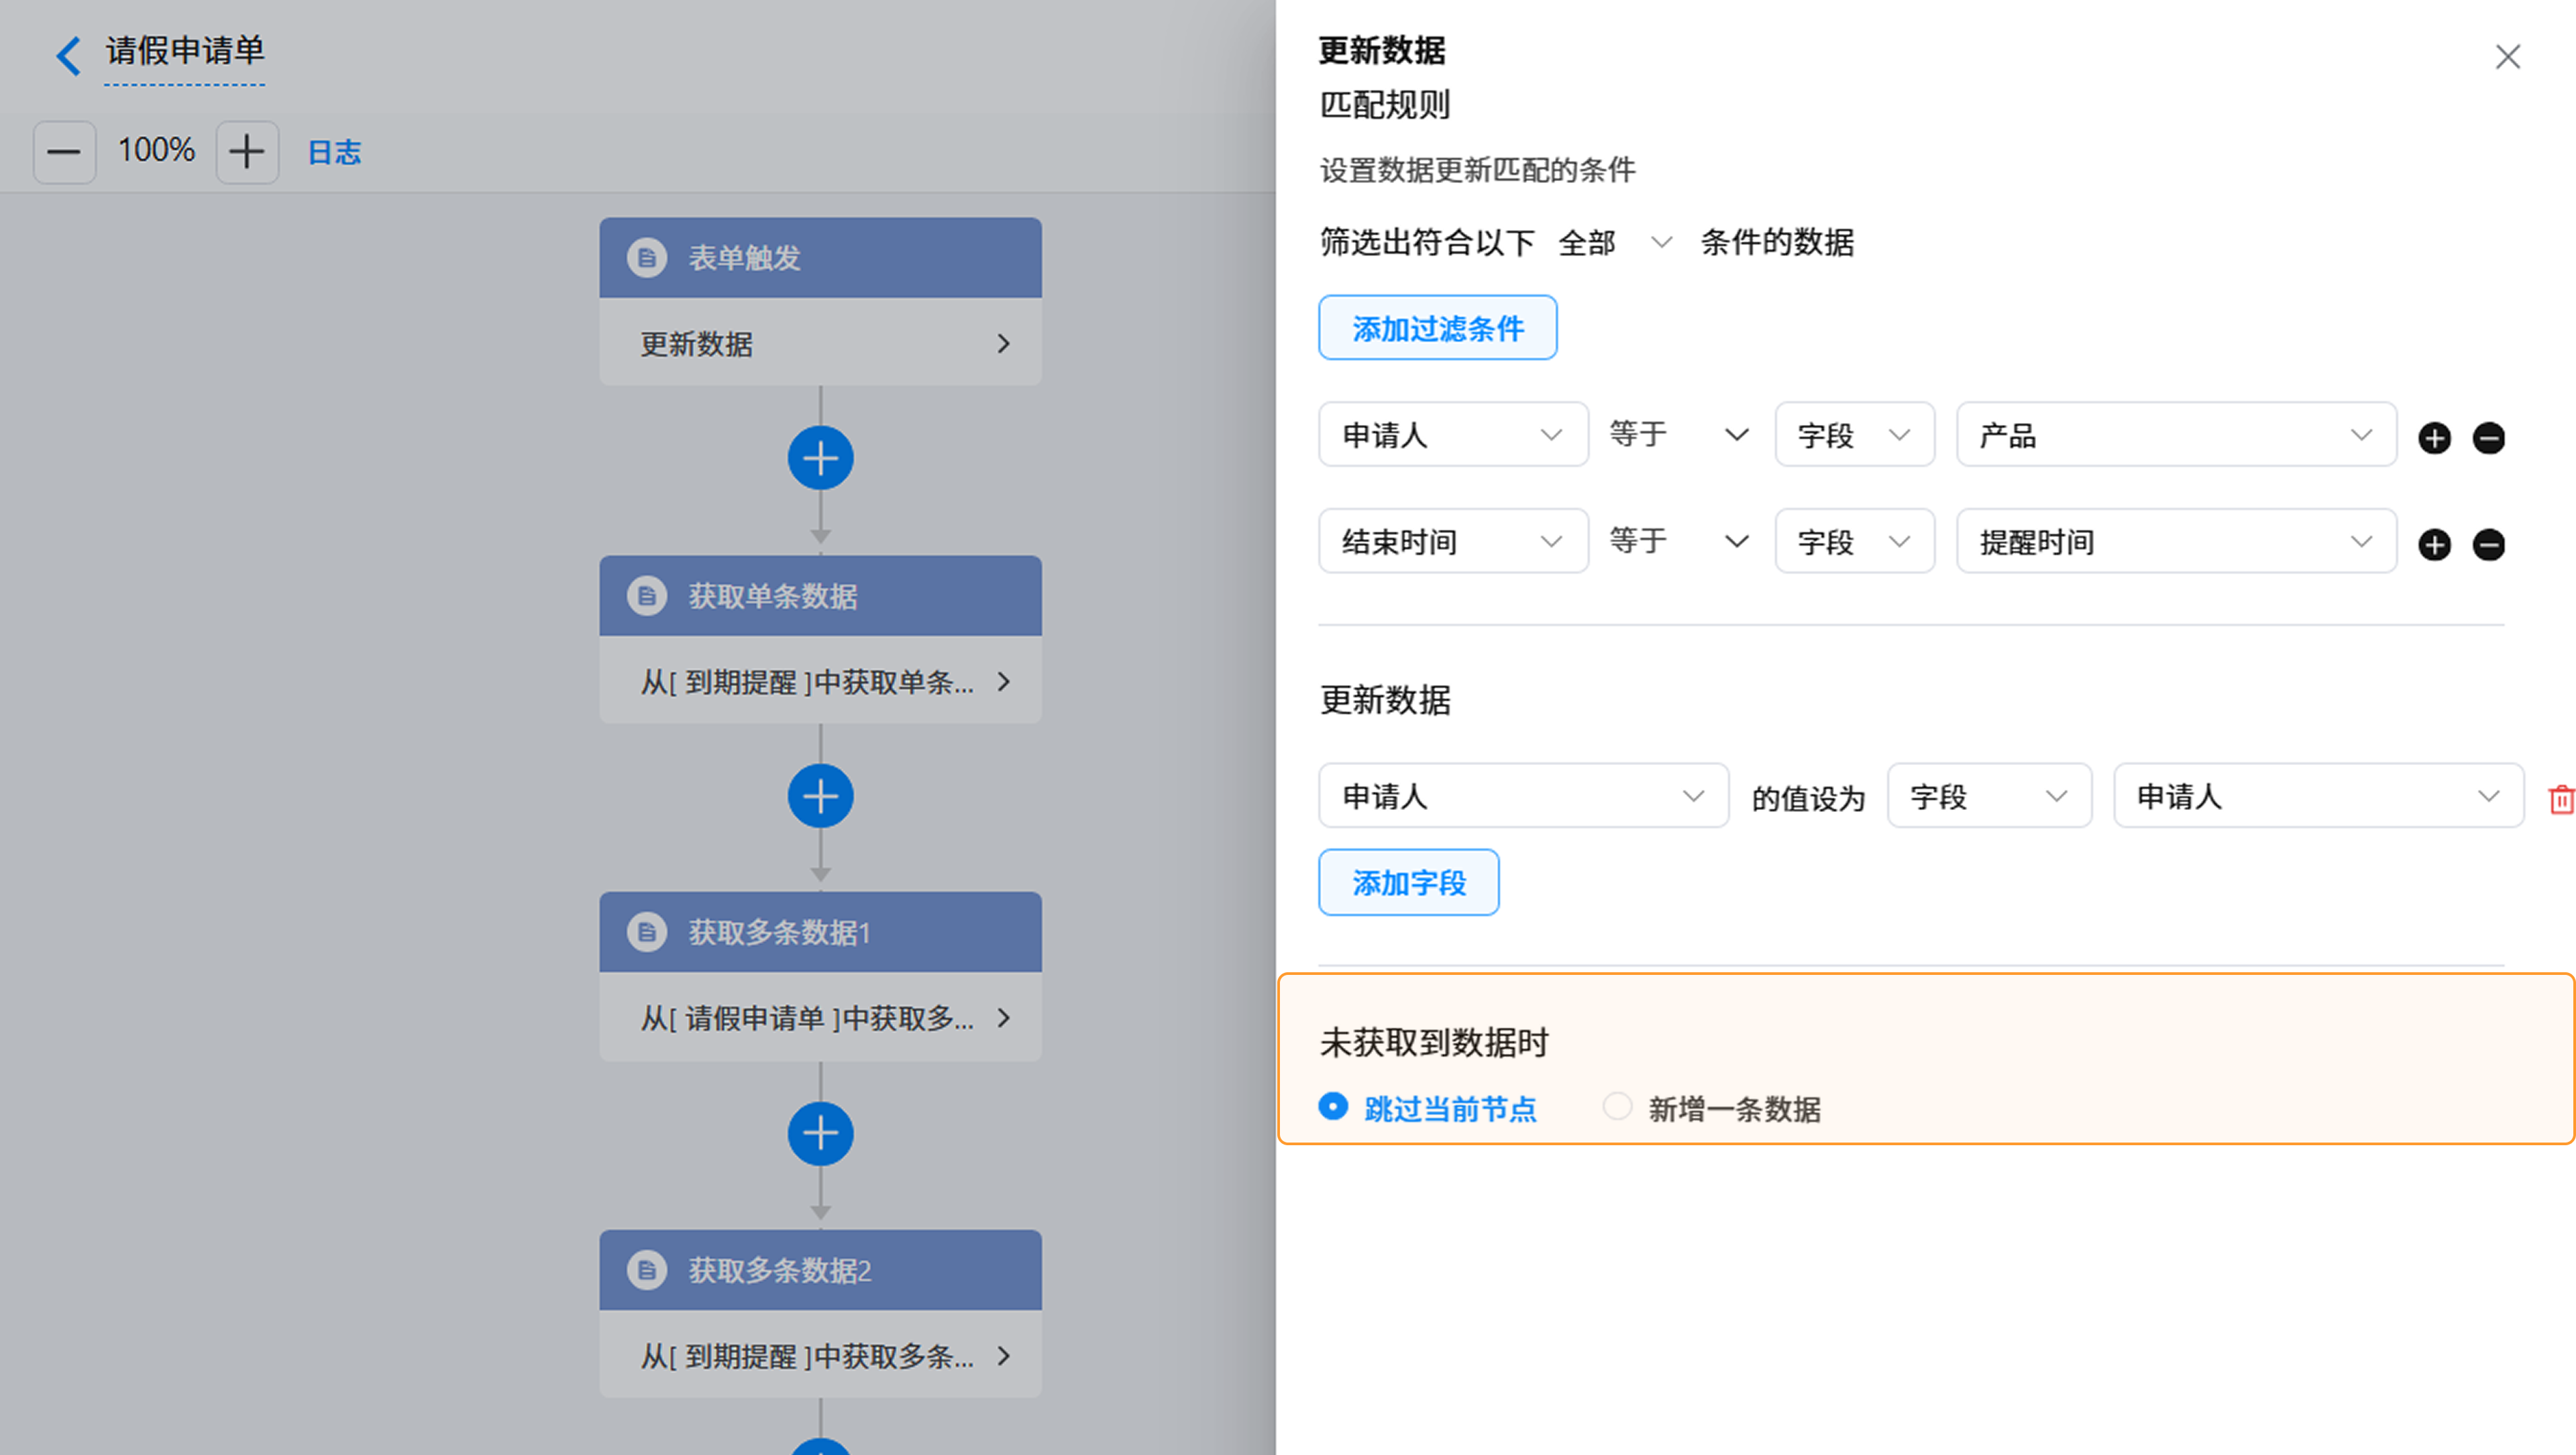Select the 表单触发 node header
This screenshot has width=2576, height=1455.
click(x=820, y=258)
